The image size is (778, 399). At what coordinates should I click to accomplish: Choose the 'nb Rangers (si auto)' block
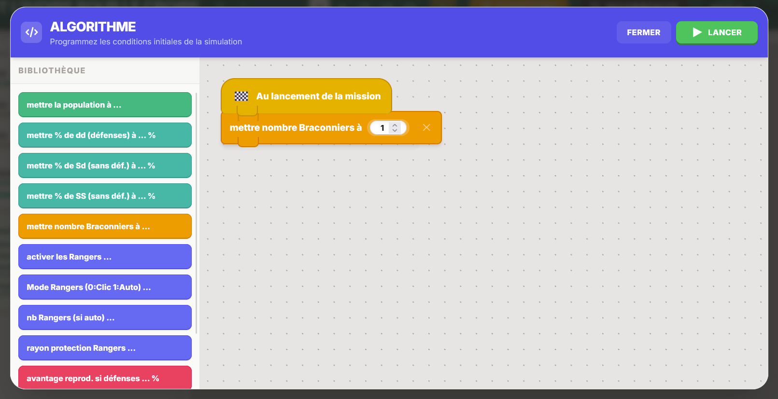point(105,317)
